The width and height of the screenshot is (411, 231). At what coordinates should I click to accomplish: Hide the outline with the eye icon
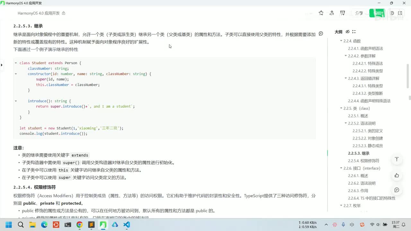coord(347,32)
